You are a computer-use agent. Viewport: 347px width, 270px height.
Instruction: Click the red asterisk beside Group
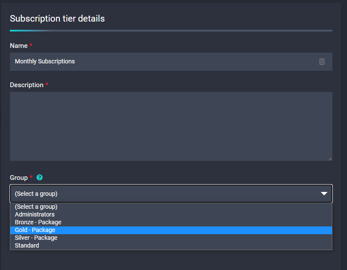(31, 176)
